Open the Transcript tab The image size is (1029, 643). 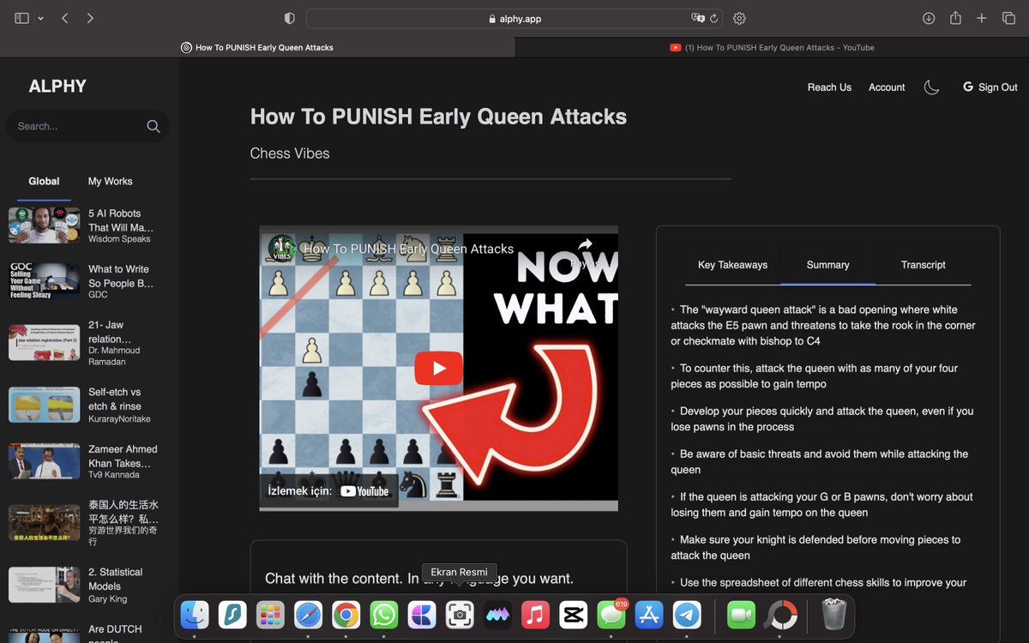923,265
